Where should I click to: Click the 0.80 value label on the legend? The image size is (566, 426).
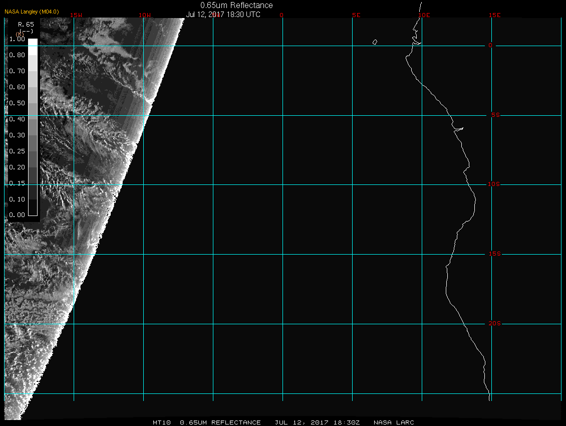point(17,55)
